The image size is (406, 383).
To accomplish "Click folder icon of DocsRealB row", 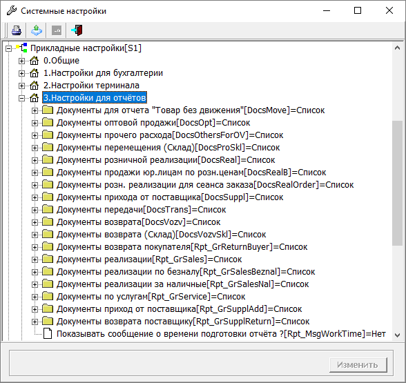I will click(48, 172).
